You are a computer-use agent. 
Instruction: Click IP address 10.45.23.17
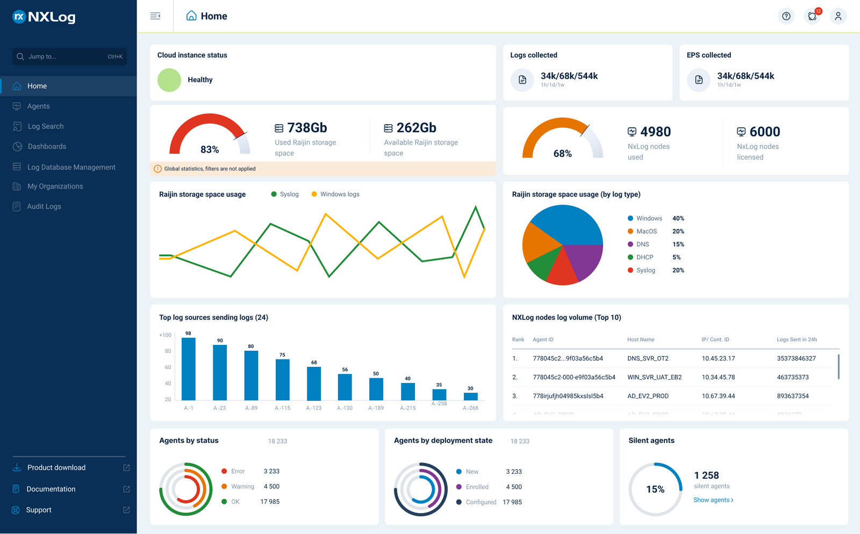[x=718, y=358]
